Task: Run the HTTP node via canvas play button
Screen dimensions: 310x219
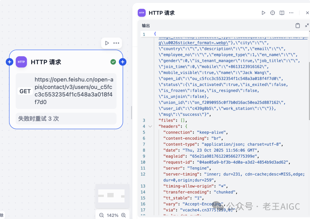Action: (x=107, y=43)
